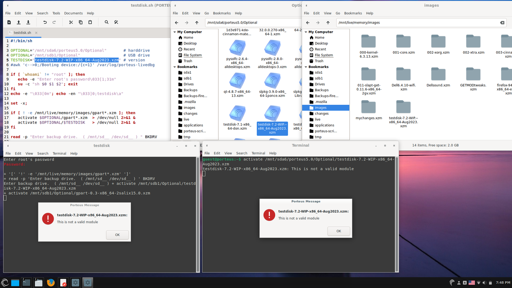
Task: Dismiss the testdisk Porteus Message with OK
Action: coord(117,235)
